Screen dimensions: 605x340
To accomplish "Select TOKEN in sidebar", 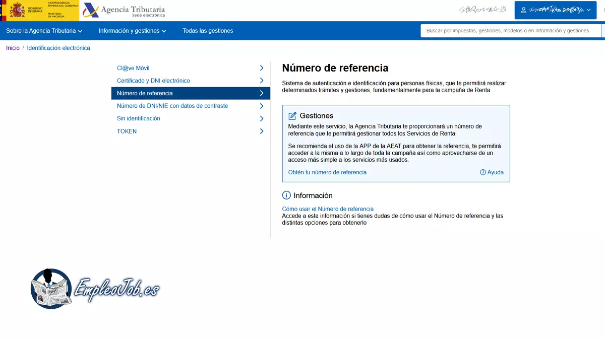I will pos(191,131).
